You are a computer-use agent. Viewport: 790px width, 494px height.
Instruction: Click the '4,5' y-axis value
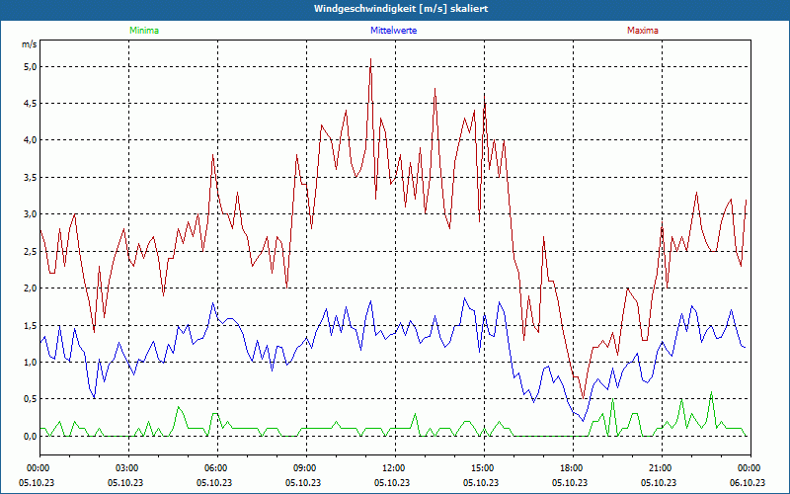31,104
